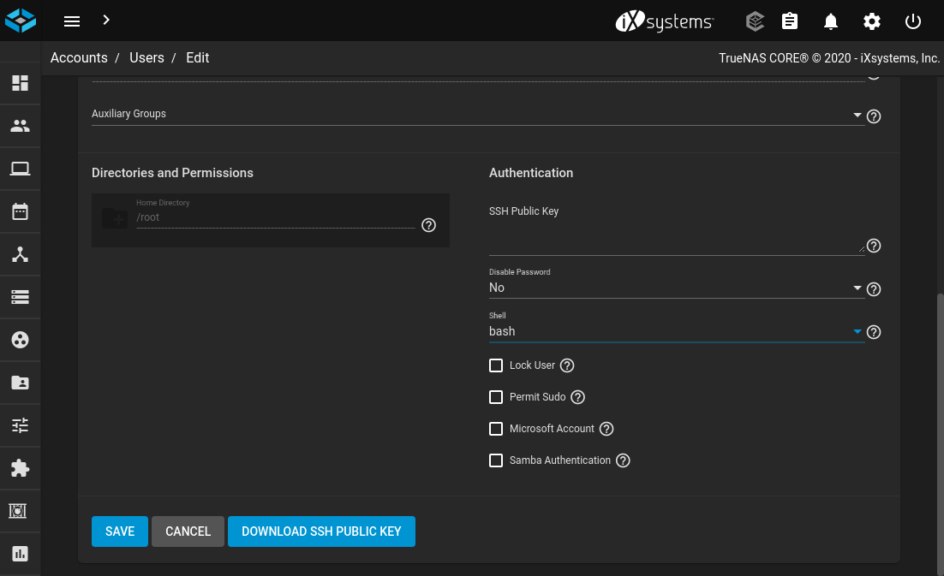Screen dimensions: 944x576
Task: Click the SAVE button
Action: tap(120, 531)
